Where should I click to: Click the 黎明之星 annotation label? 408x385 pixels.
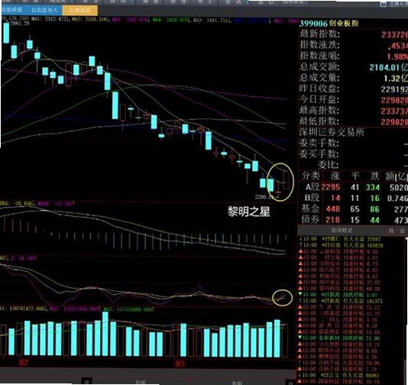click(x=249, y=212)
